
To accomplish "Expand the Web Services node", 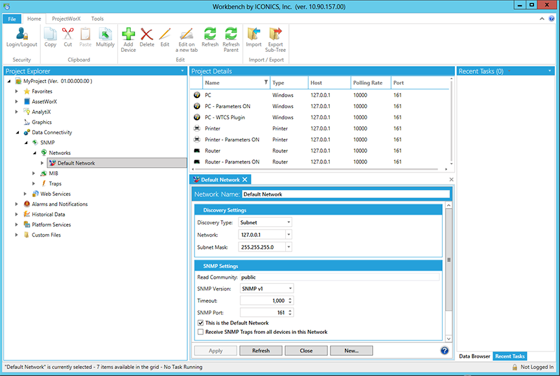I will tap(25, 194).
